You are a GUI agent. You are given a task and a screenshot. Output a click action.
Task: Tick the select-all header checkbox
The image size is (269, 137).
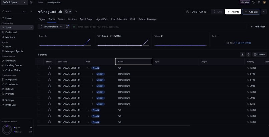click(39, 62)
